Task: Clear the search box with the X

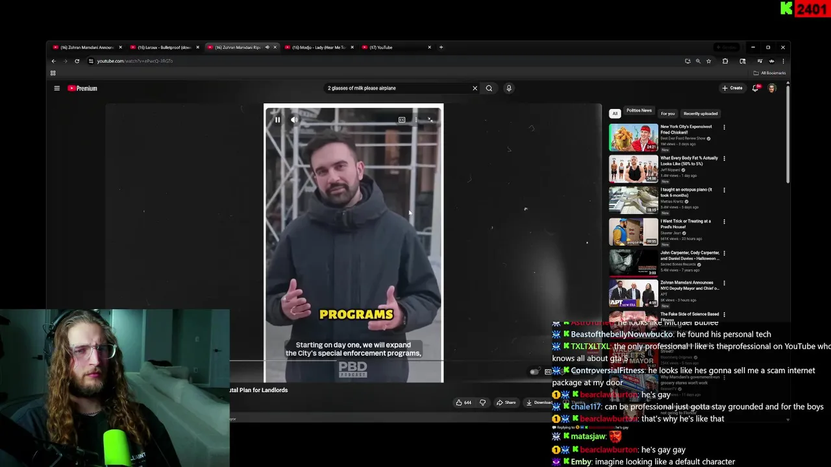Action: pyautogui.click(x=475, y=88)
